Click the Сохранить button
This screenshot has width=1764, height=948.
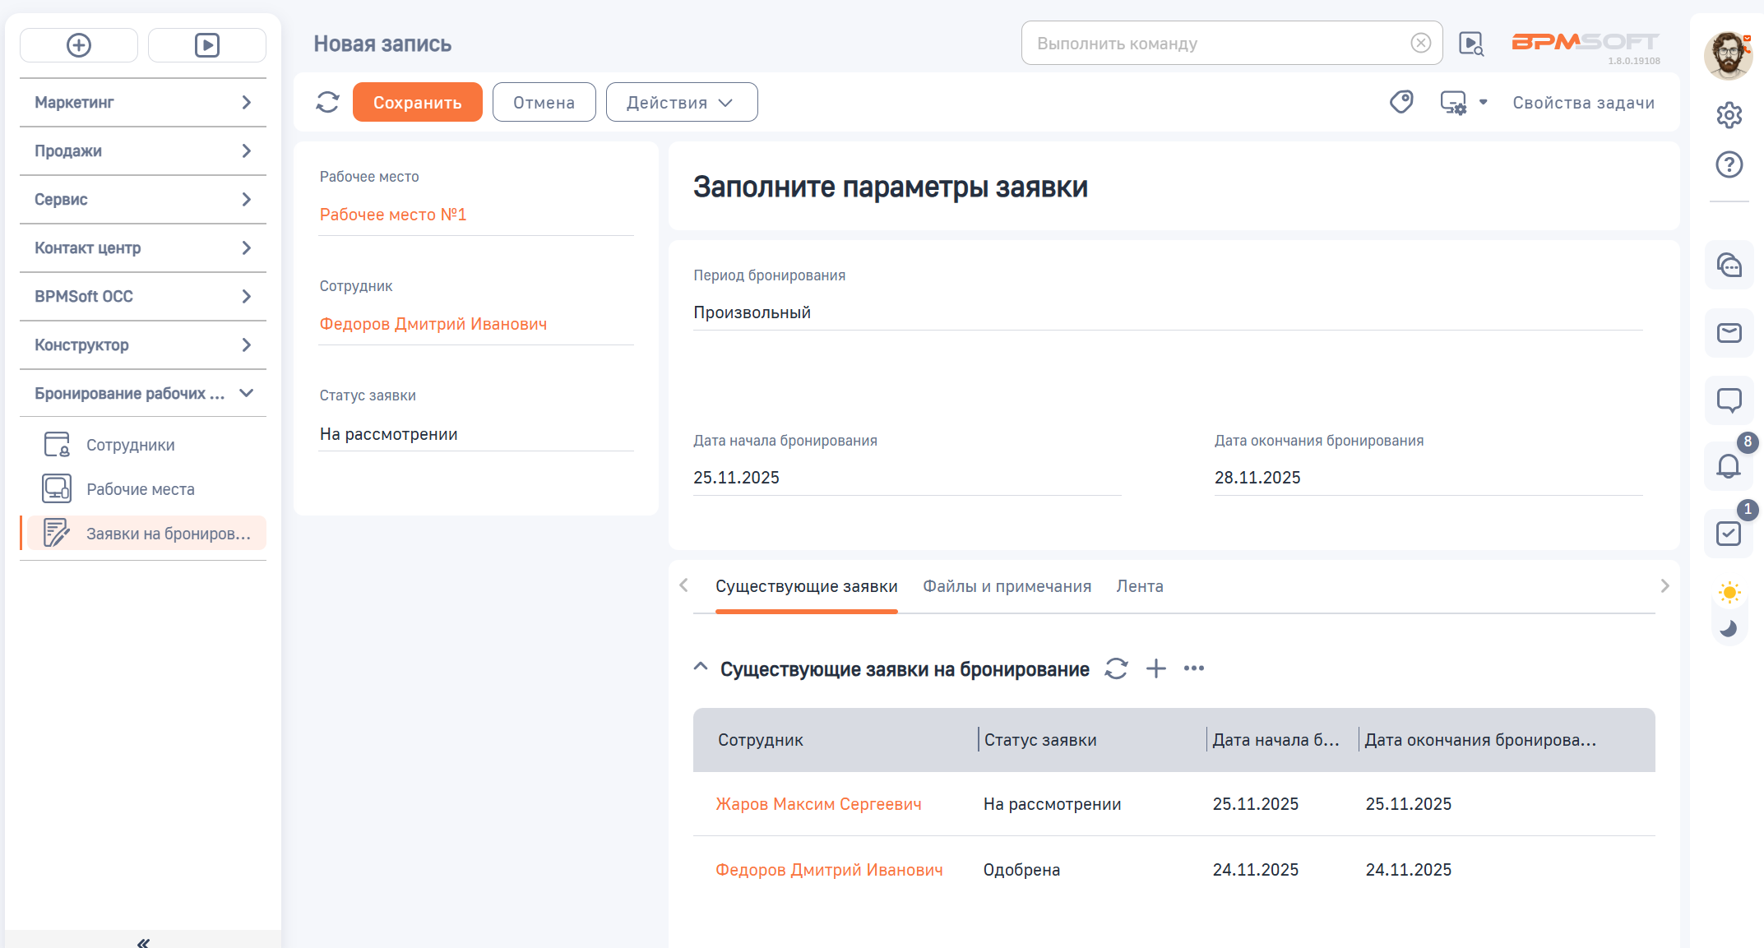point(417,102)
